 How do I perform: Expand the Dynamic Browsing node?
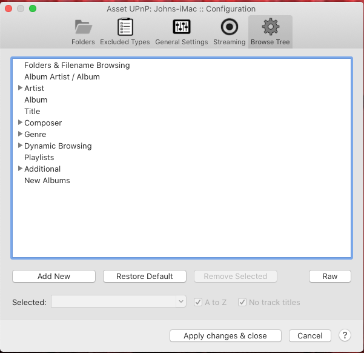pos(21,146)
